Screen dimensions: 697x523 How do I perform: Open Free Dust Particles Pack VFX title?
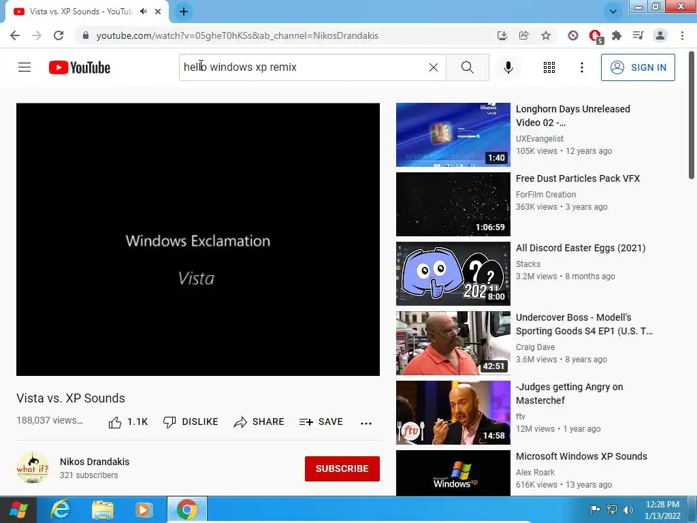[578, 178]
